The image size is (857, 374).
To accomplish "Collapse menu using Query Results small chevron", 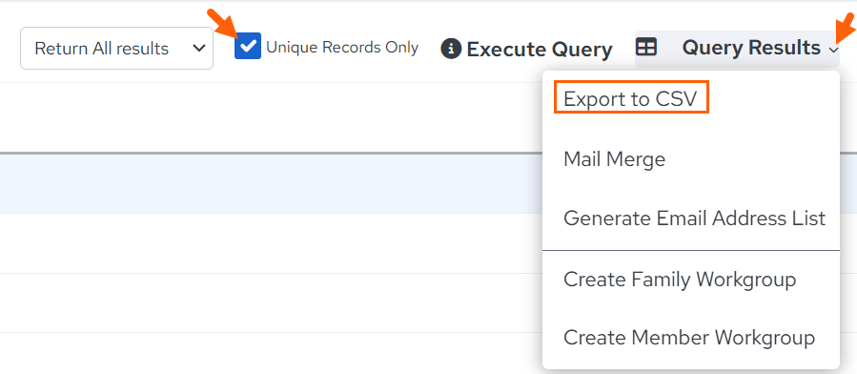I will 833,51.
